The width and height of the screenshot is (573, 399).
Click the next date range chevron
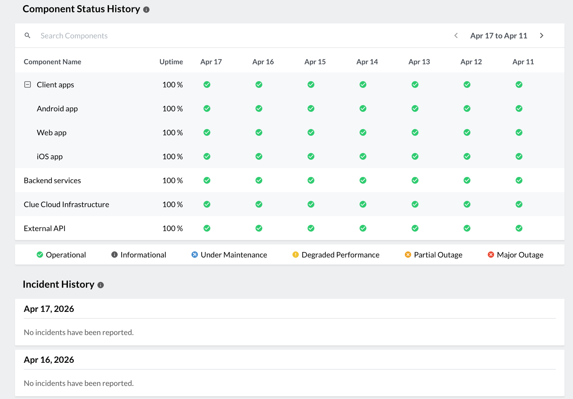pos(542,35)
